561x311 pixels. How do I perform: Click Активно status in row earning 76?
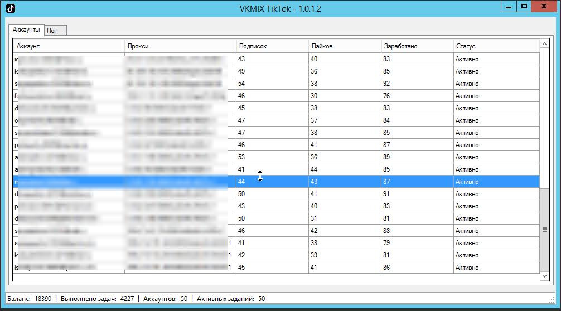tap(496, 96)
